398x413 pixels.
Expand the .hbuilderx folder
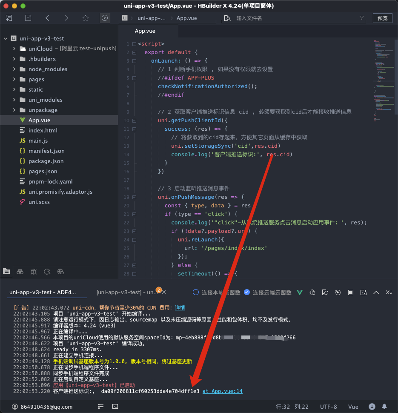(x=14, y=59)
